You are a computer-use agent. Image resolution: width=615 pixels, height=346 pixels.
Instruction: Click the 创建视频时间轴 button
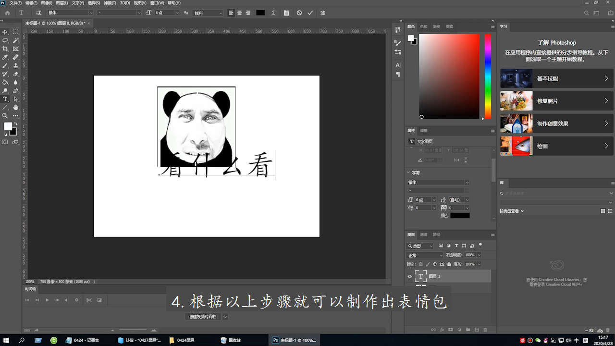(x=203, y=317)
